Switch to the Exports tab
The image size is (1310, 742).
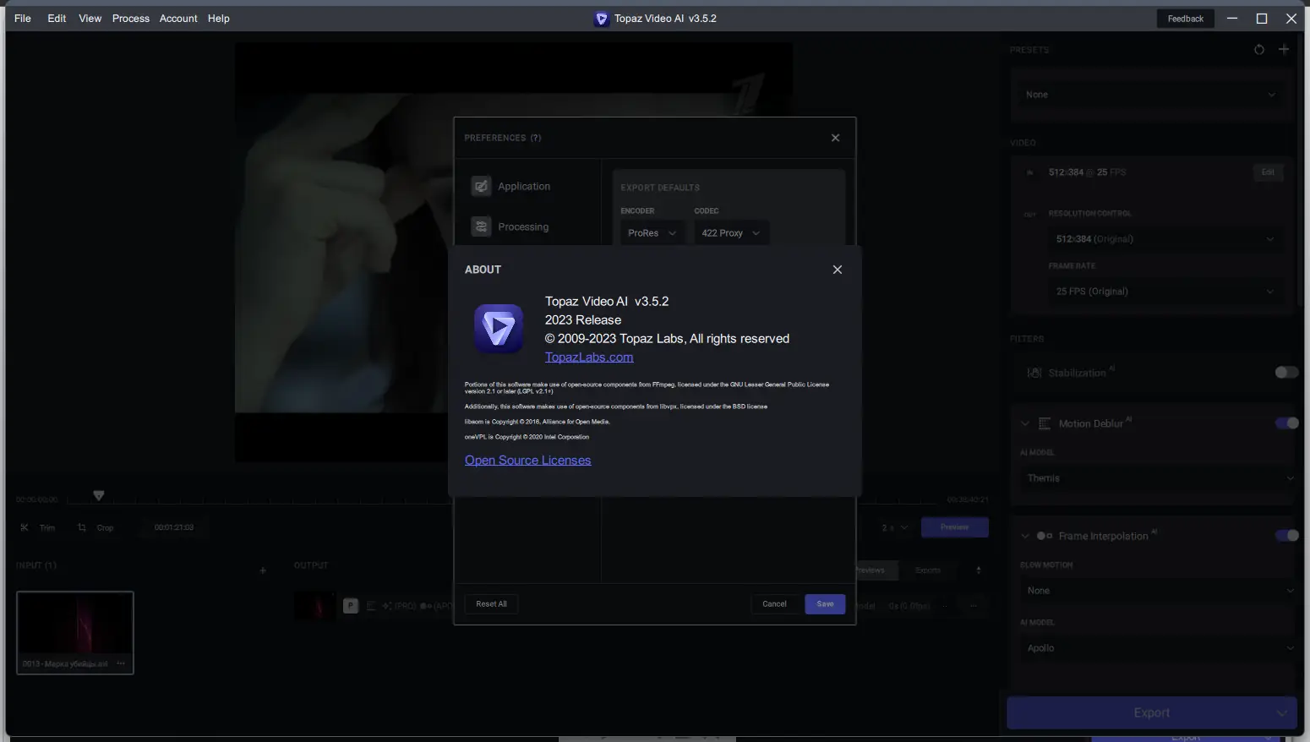(927, 570)
